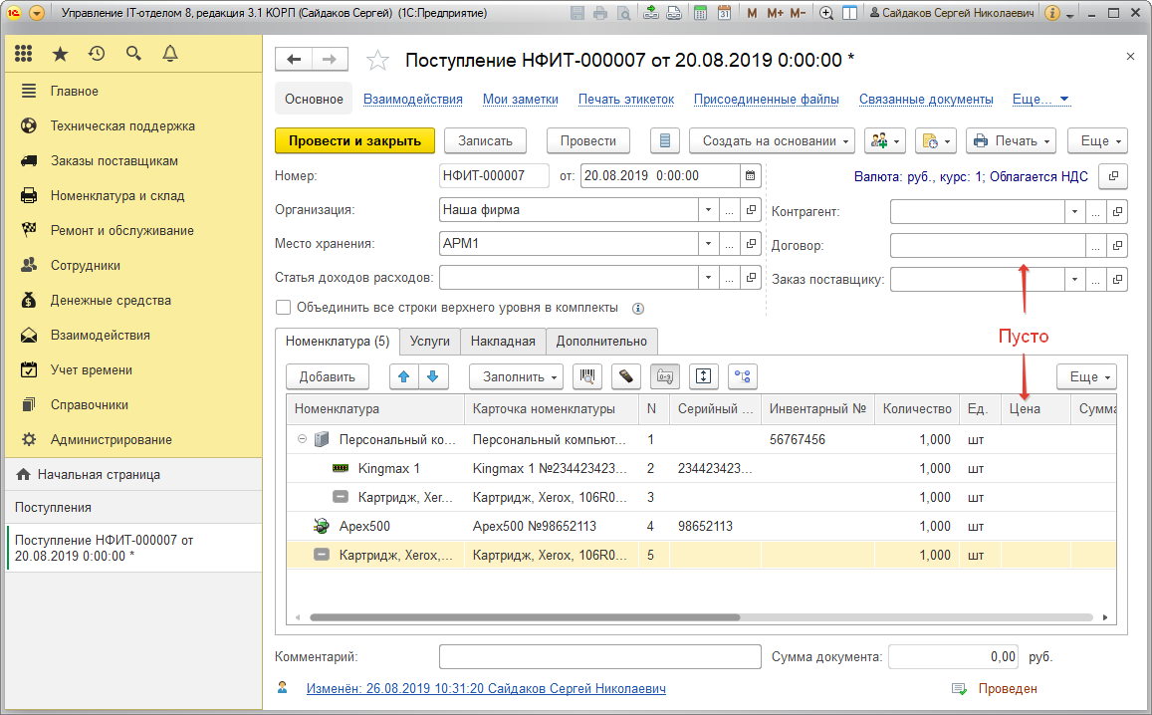Switch to the Дополнительно tab
Viewport: 1152px width, 715px height.
click(x=601, y=341)
